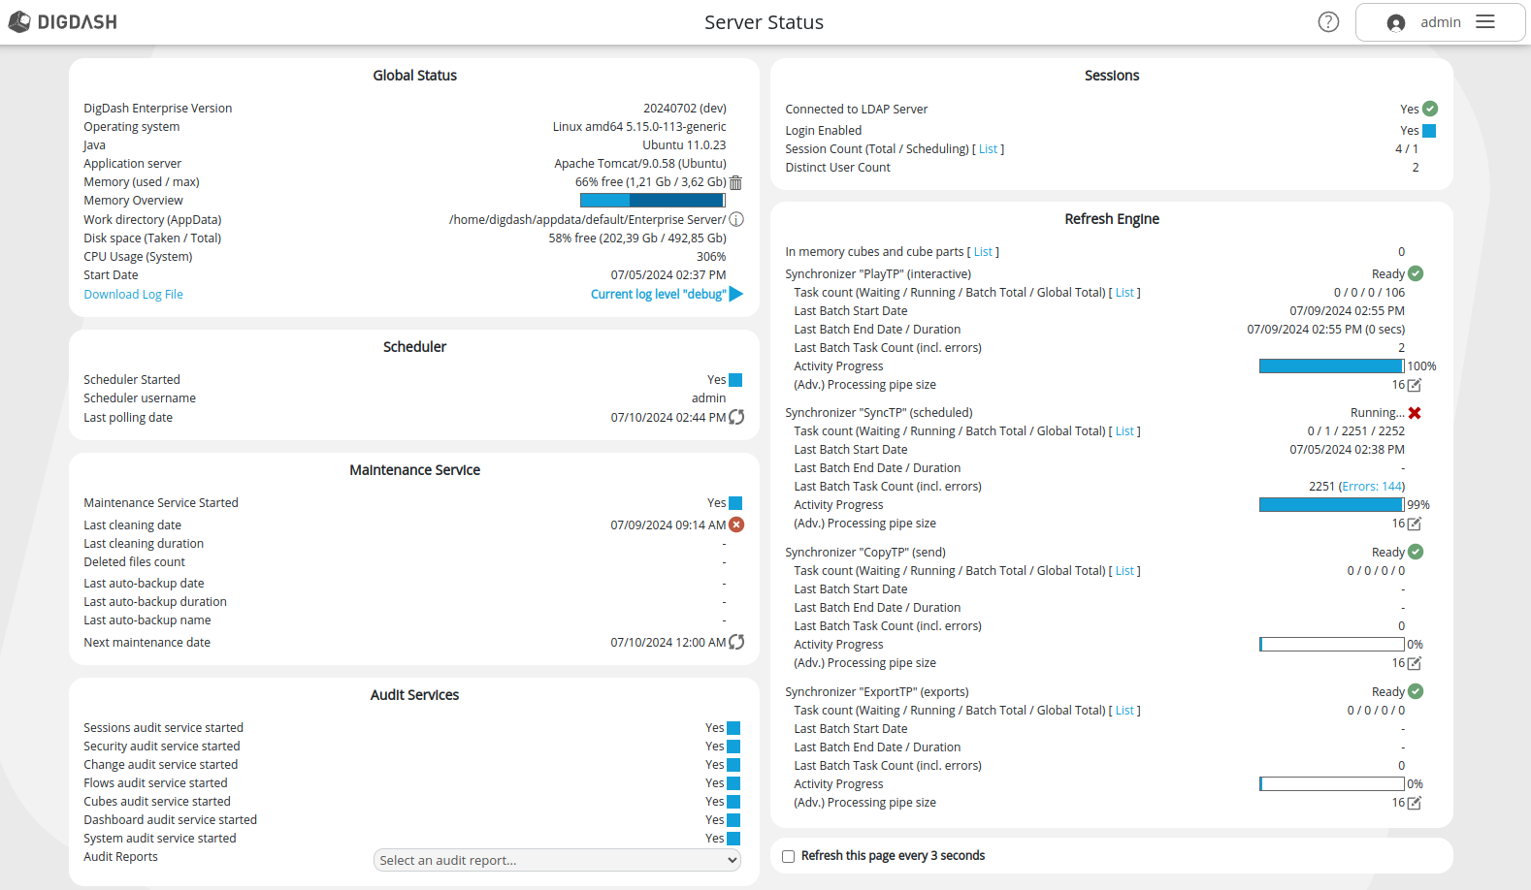Open Session Count List link
The height and width of the screenshot is (890, 1531).
point(988,149)
